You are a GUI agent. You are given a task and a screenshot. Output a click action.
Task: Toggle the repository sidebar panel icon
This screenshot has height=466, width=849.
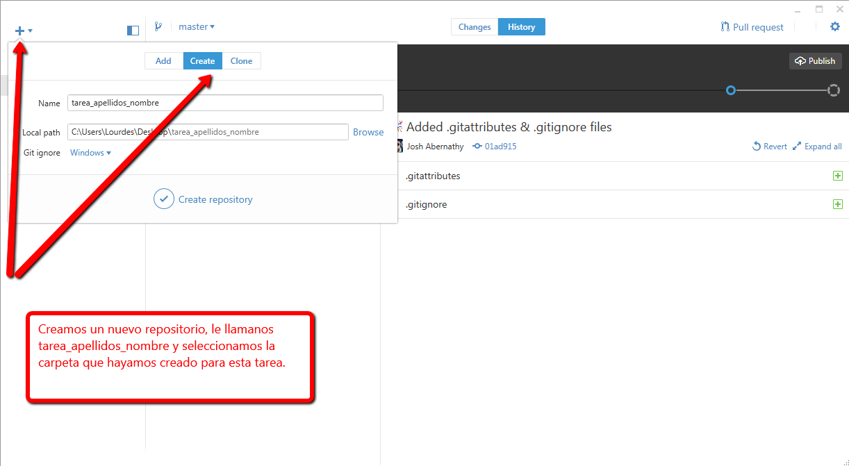(x=133, y=31)
